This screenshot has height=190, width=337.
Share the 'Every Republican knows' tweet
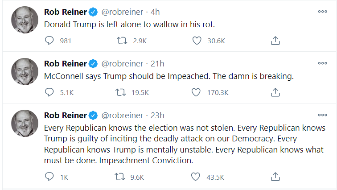(x=275, y=177)
